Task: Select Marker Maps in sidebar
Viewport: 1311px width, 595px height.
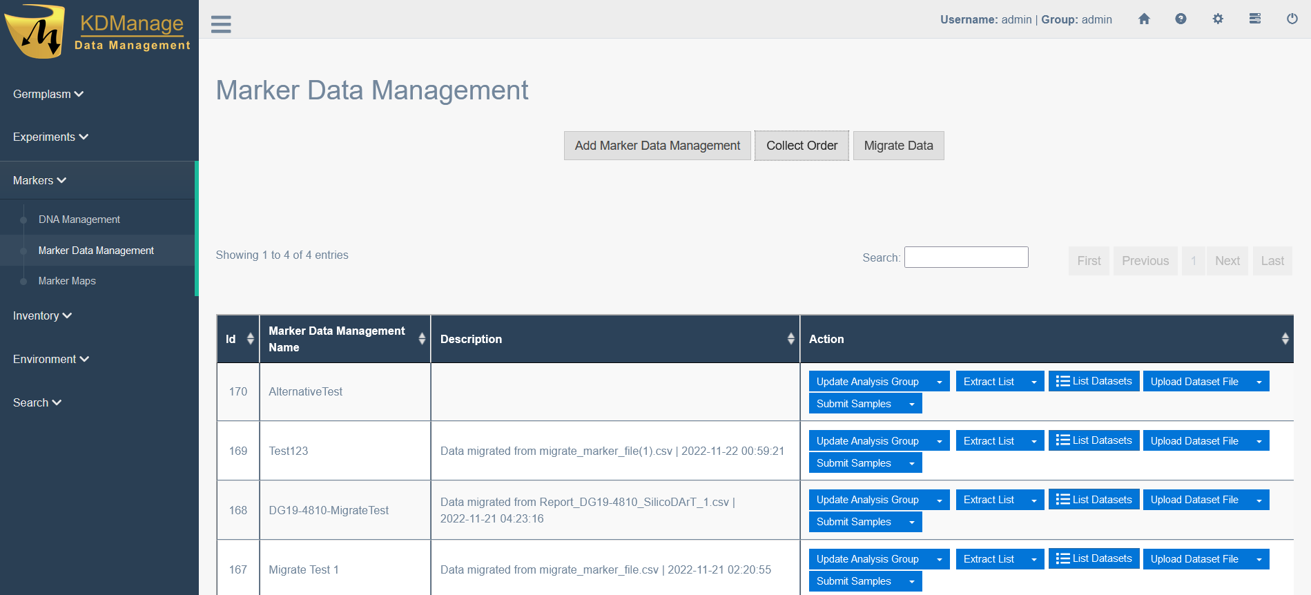Action: pos(67,281)
